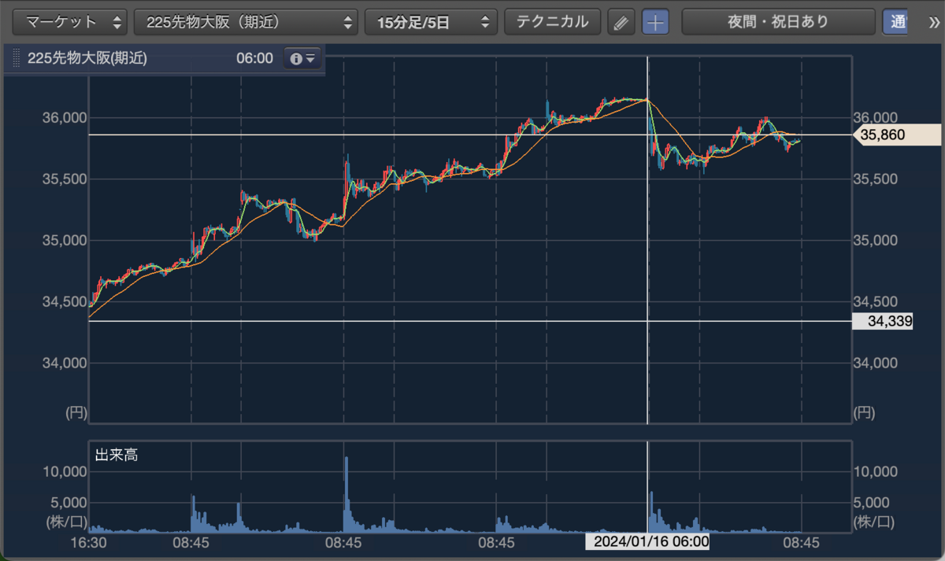Click the partially visible 通 button

click(895, 22)
